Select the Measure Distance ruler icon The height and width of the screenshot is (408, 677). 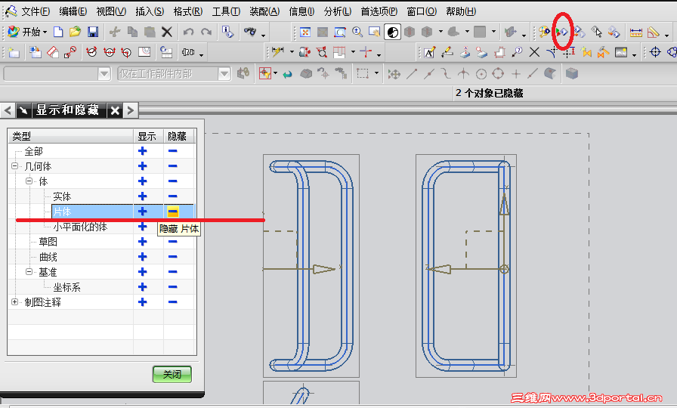tap(636, 32)
